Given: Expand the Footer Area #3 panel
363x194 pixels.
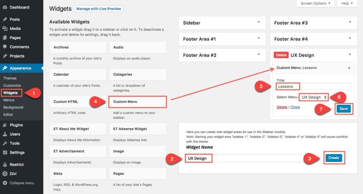Looking at the screenshot, I should click(x=350, y=23).
